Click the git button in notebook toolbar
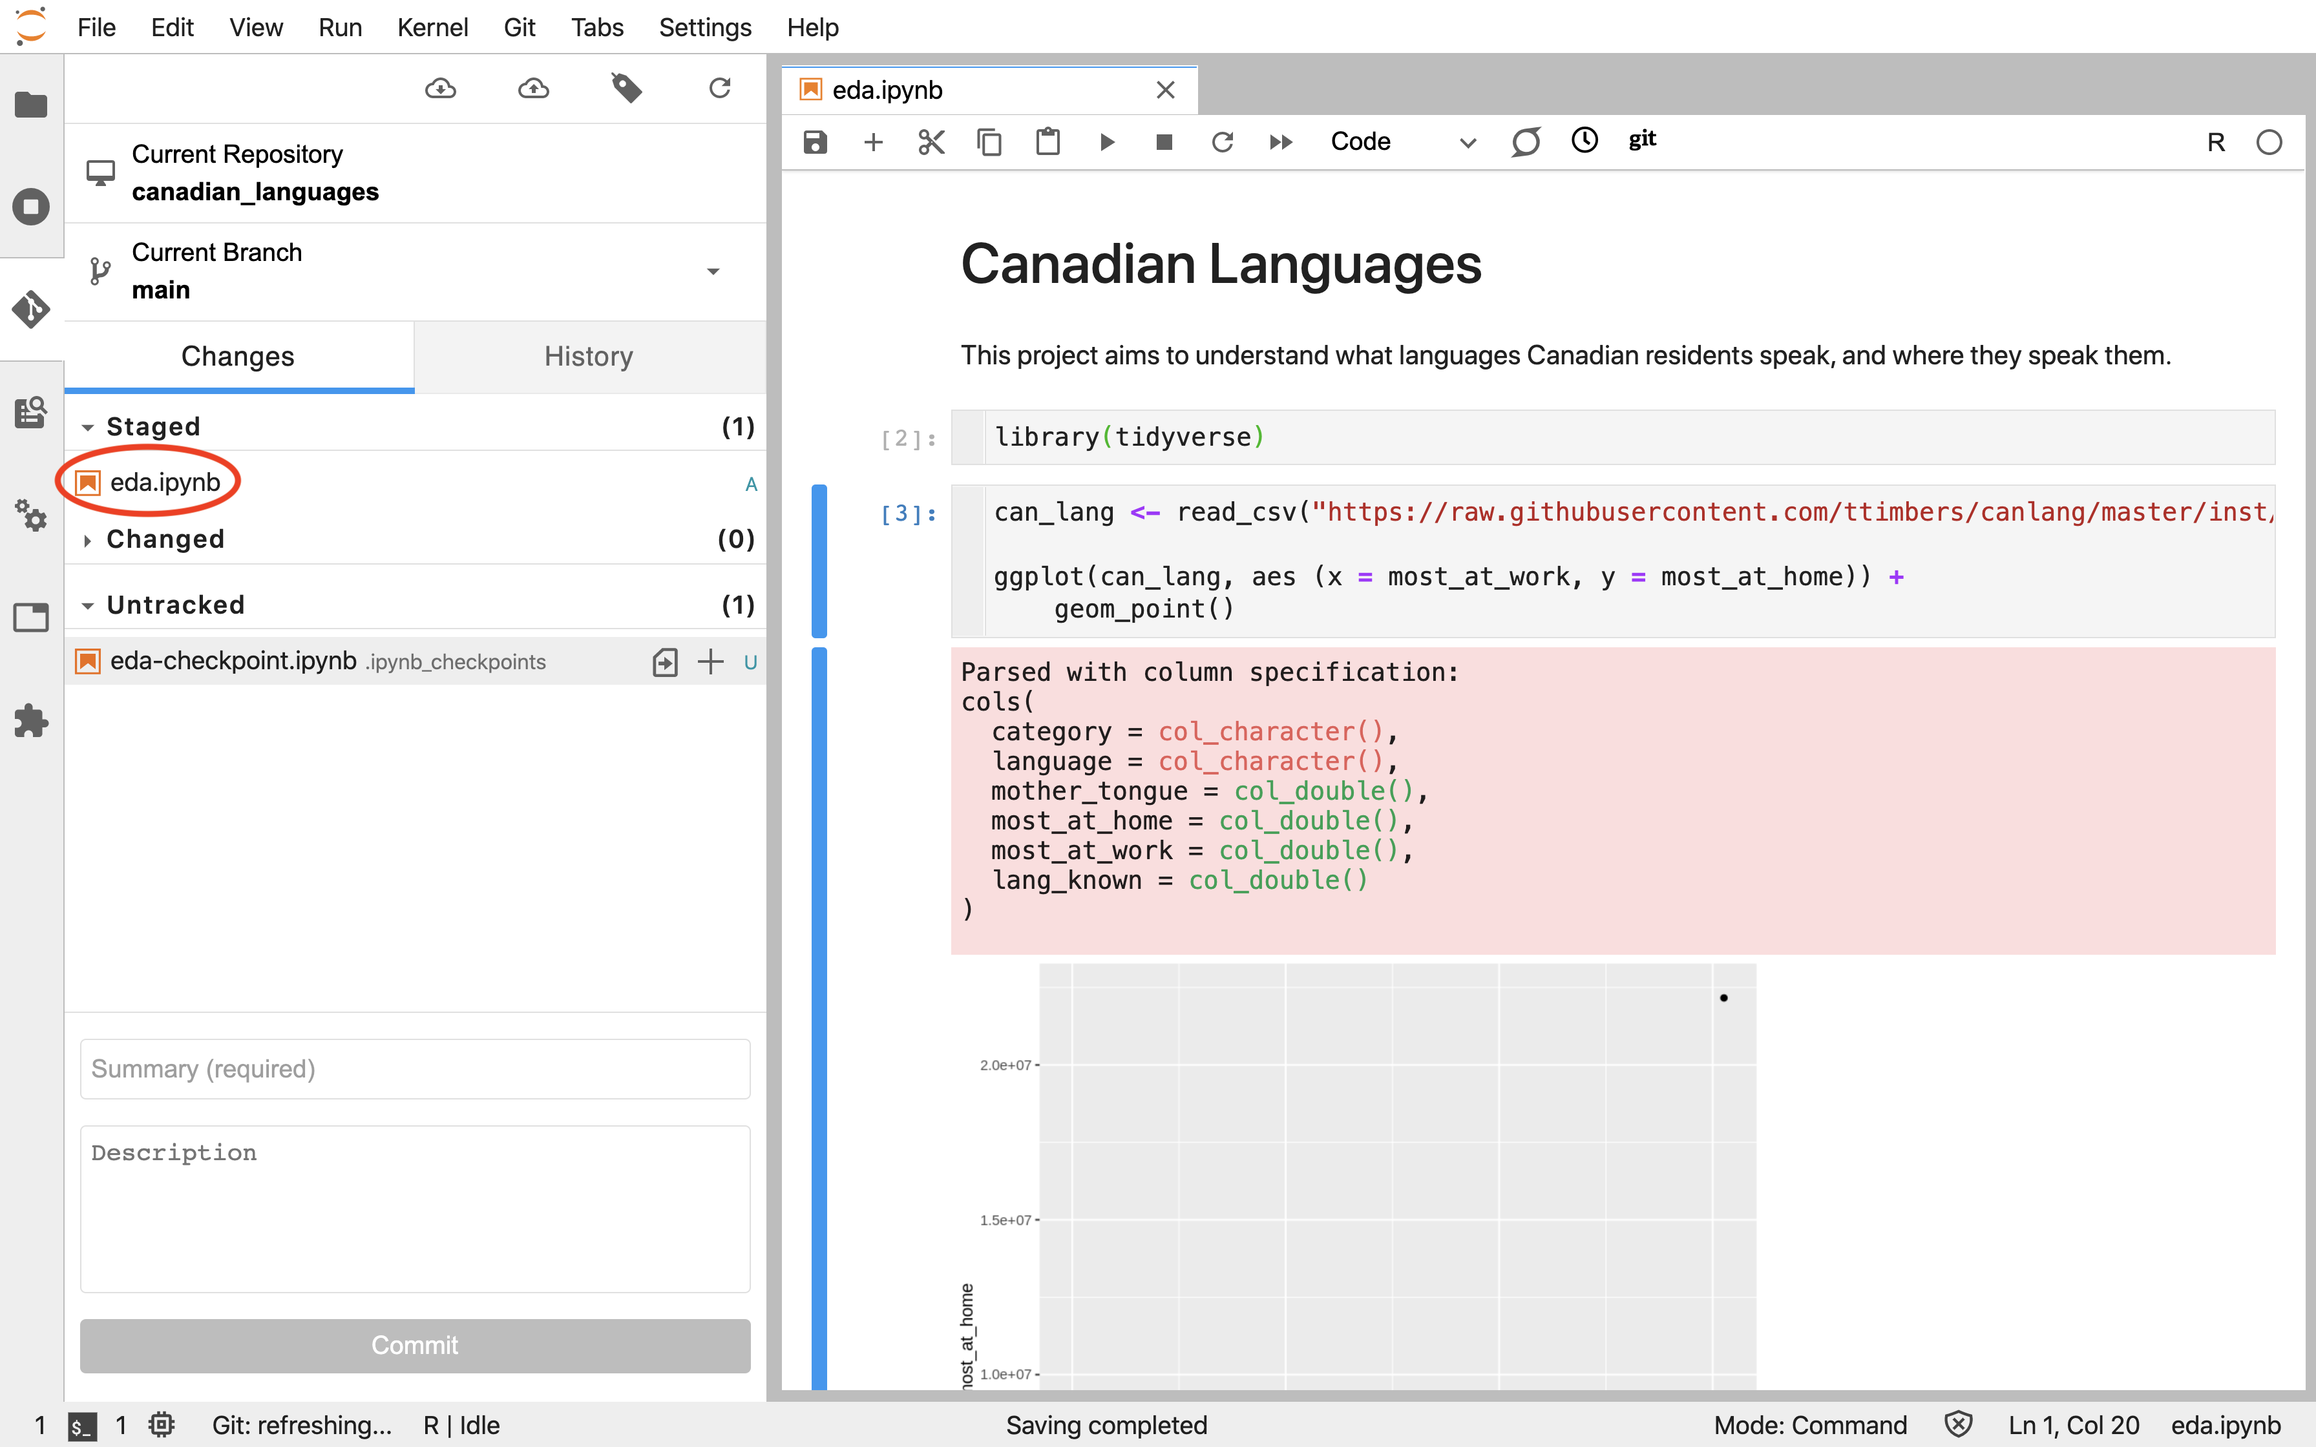2316x1447 pixels. tap(1642, 140)
